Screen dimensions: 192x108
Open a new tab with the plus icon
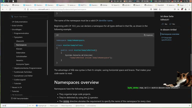189,5
